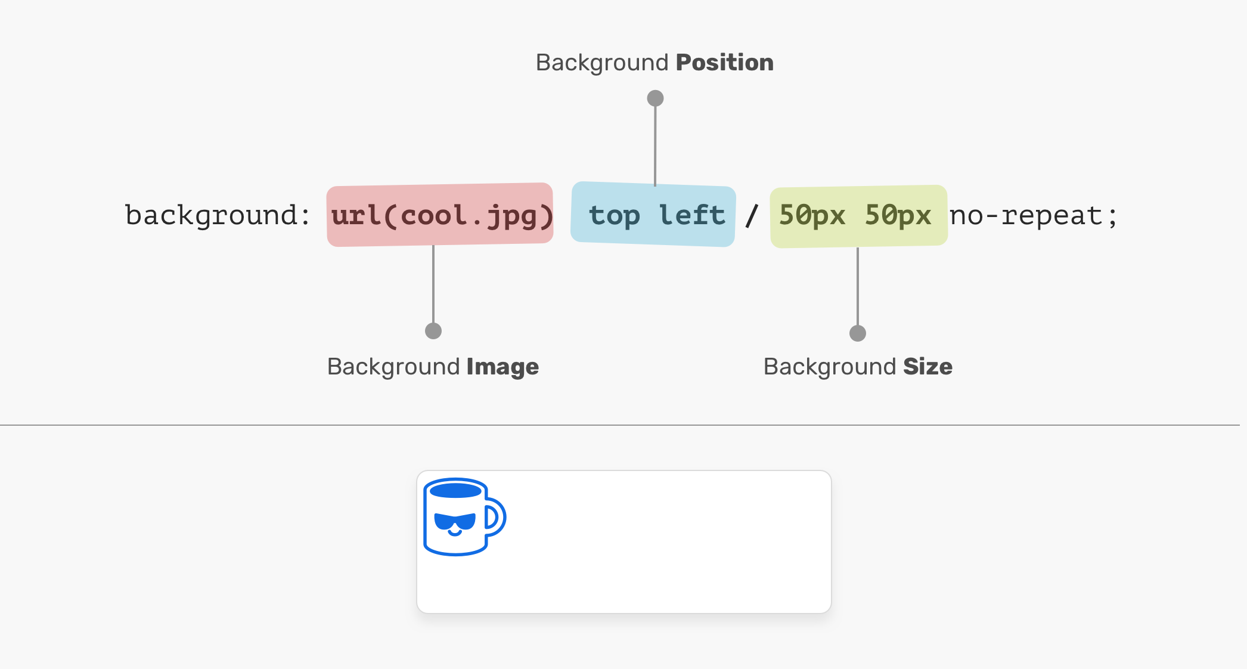Click the connector line above top left

(x=655, y=146)
